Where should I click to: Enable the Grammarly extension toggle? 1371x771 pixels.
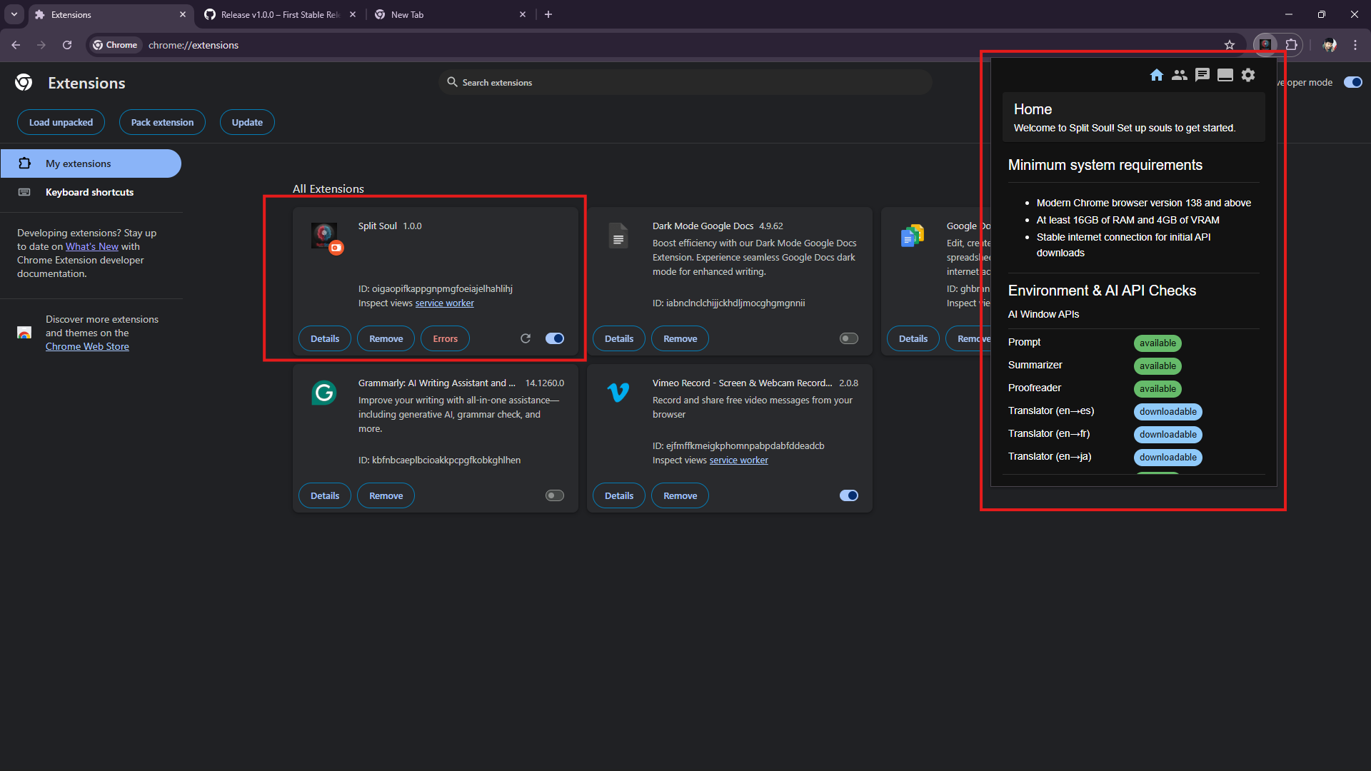(x=555, y=495)
